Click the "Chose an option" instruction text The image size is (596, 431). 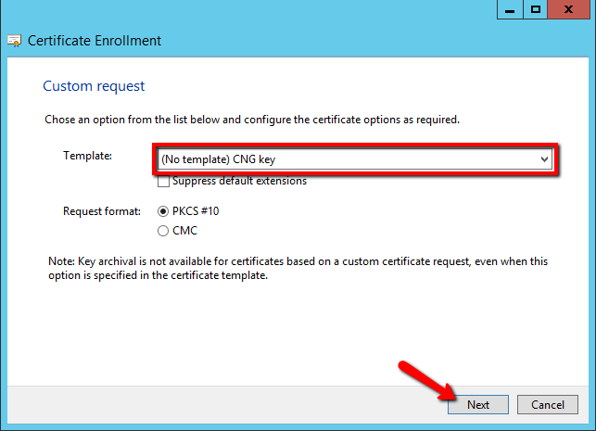252,120
